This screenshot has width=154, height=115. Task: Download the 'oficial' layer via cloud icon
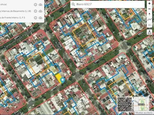[40, 4]
